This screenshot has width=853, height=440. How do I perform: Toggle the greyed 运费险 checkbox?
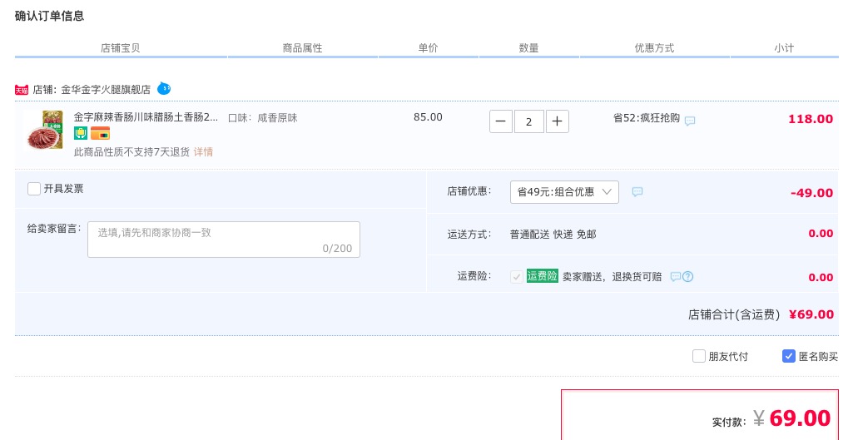pyautogui.click(x=516, y=277)
